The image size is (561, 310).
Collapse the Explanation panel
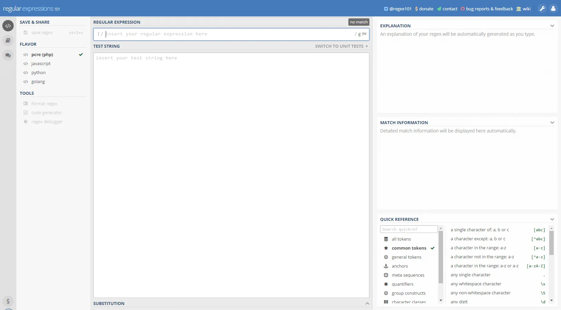tap(552, 25)
